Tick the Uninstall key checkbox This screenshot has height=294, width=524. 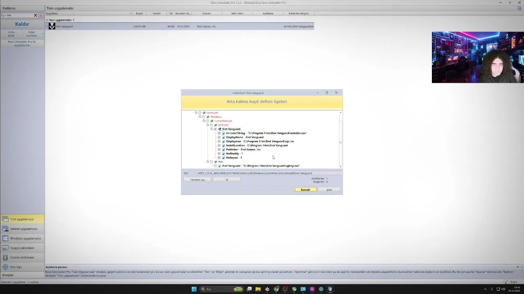[211, 125]
